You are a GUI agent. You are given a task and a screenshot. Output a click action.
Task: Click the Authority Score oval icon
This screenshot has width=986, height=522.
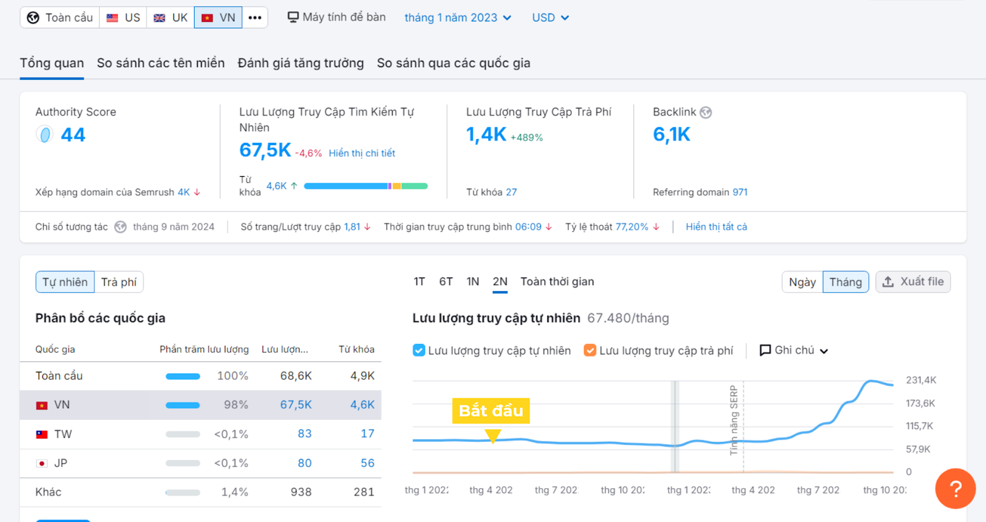click(x=45, y=135)
